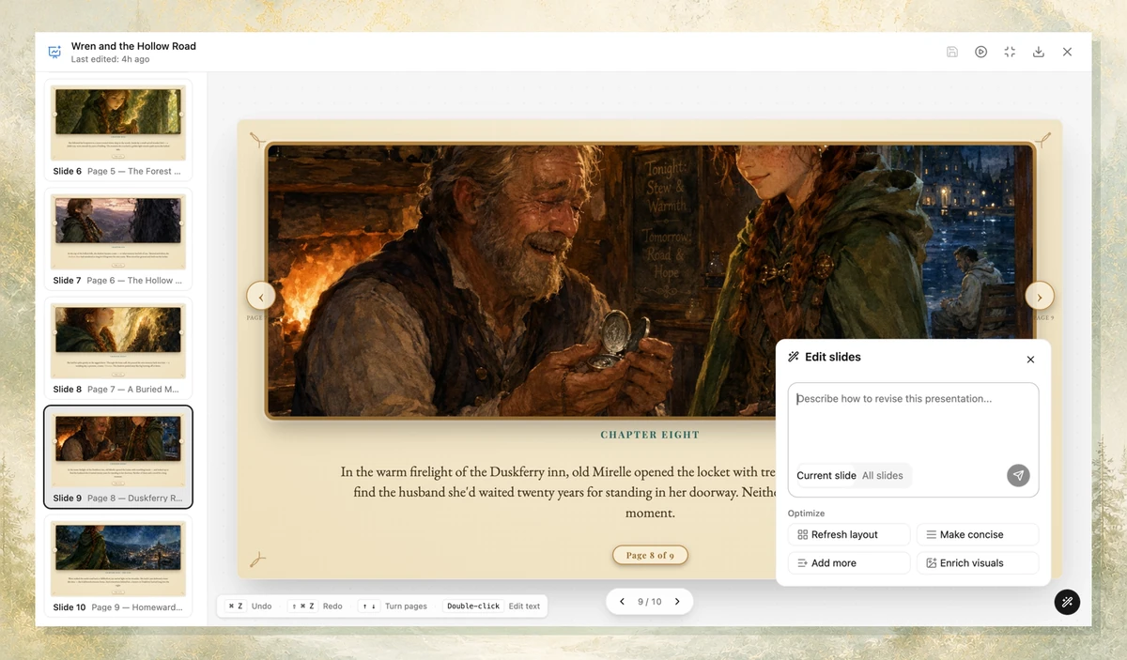Click the Optimize section label

click(806, 514)
